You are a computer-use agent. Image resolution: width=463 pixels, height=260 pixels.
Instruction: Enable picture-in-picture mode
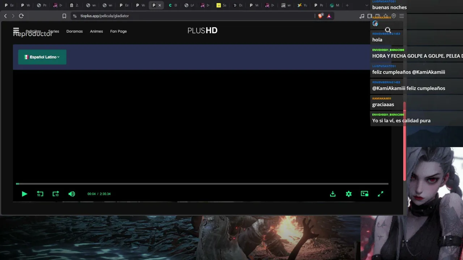pyautogui.click(x=365, y=194)
